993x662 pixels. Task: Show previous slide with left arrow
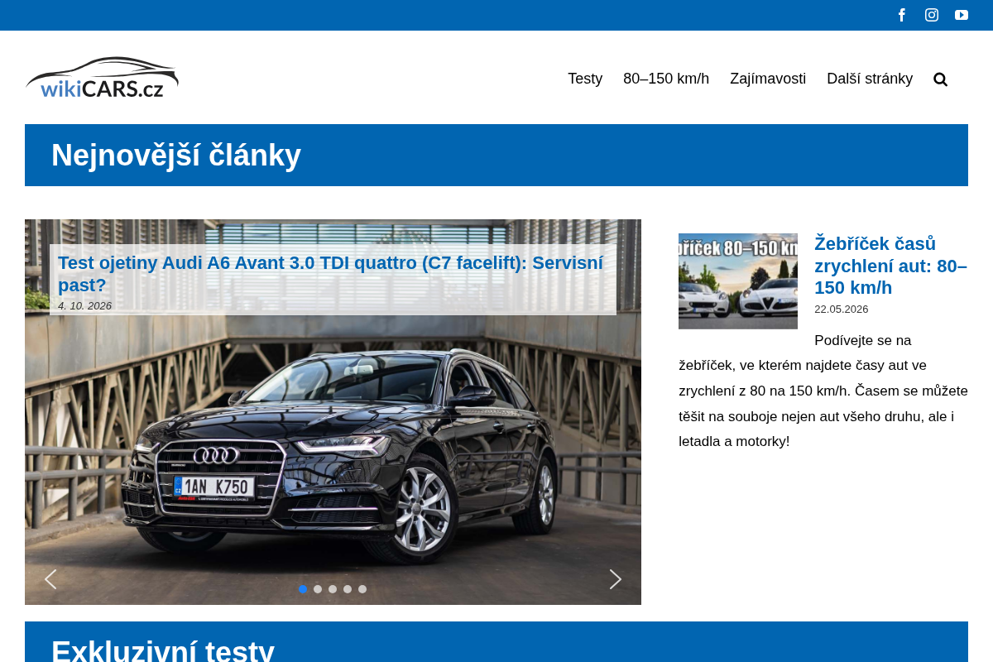[x=50, y=579]
